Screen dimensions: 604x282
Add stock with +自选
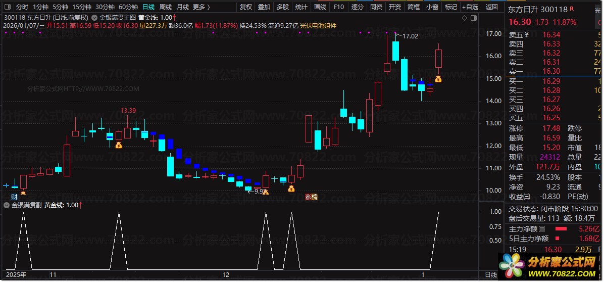[x=470, y=7]
